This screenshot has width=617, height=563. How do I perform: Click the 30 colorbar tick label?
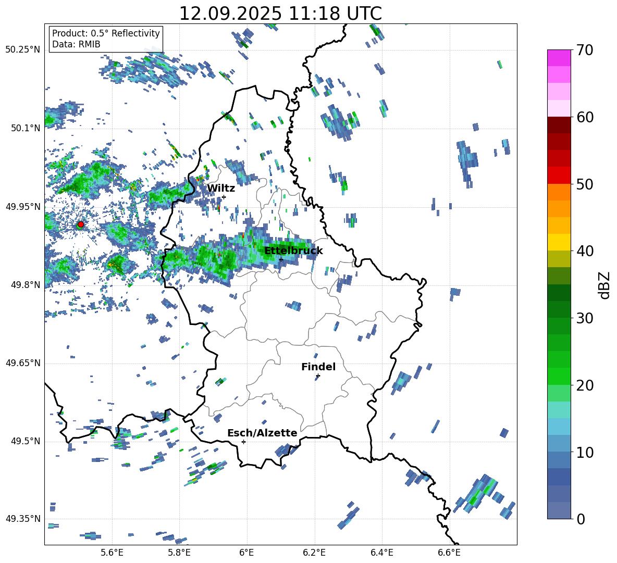[585, 318]
